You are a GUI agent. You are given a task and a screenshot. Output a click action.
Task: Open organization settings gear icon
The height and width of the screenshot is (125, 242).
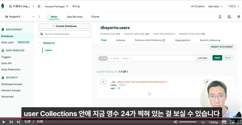pyautogui.click(x=39, y=6)
